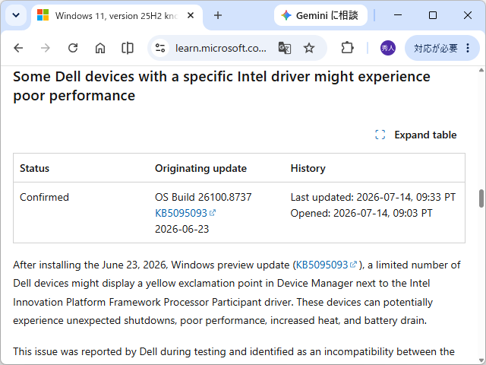Click the Gemini に相談 button
Viewport: 486px width, 365px height.
click(320, 15)
